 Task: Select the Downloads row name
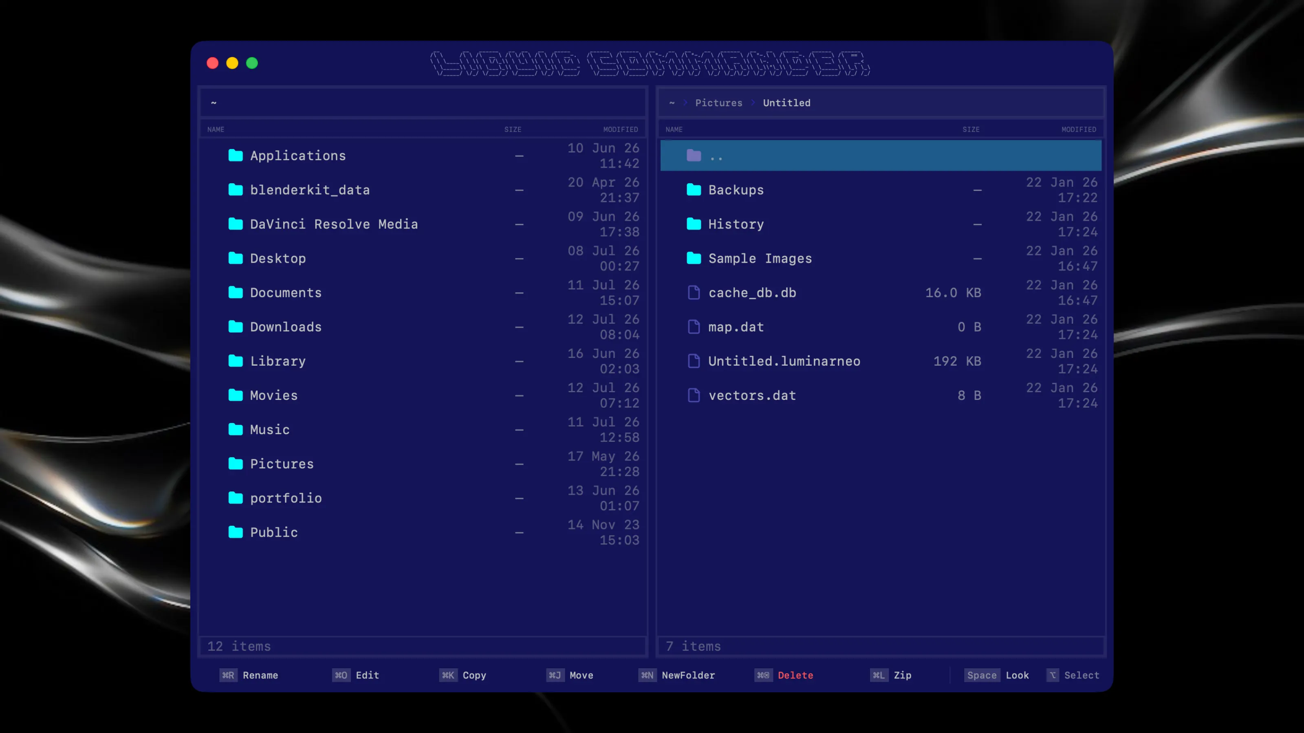286,327
